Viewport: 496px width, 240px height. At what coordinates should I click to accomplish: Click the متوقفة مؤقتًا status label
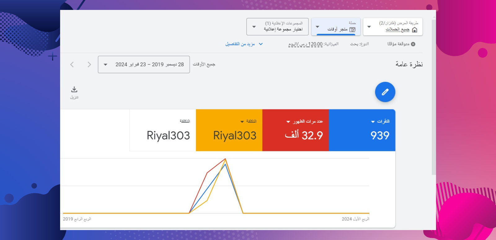pos(398,44)
